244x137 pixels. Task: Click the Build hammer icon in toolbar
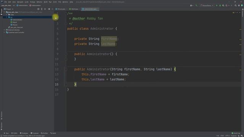click(196, 5)
